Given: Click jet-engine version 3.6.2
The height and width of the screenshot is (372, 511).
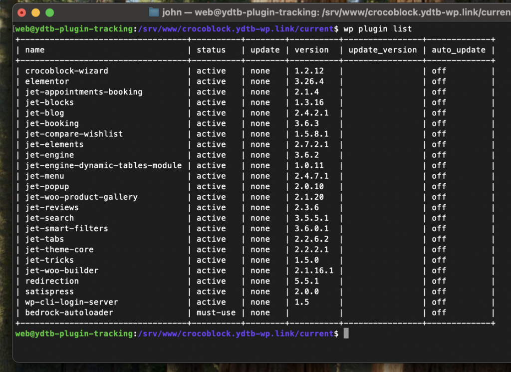Looking at the screenshot, I should (307, 155).
